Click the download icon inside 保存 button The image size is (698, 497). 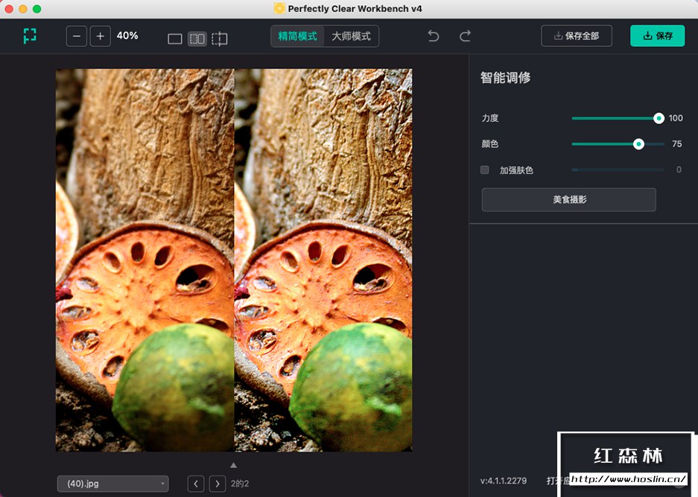pos(645,36)
